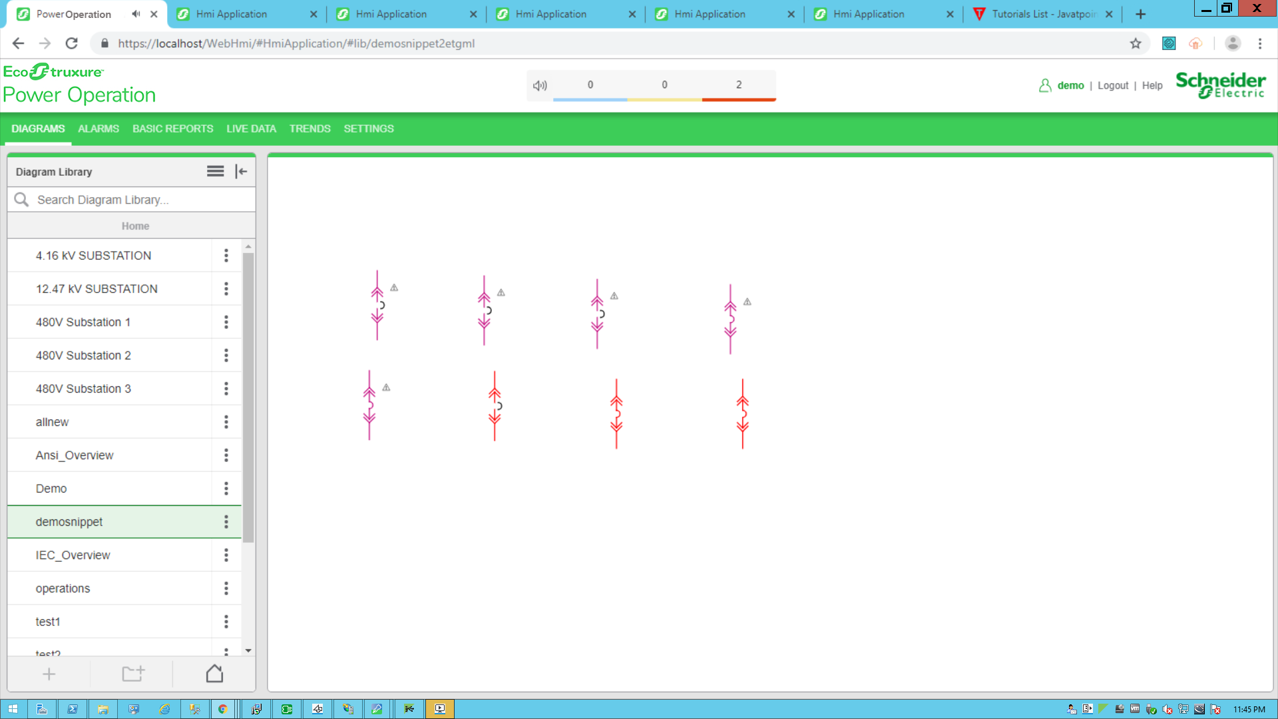This screenshot has width=1278, height=719.
Task: Select IEC_Overview diagram in the list
Action: click(73, 555)
